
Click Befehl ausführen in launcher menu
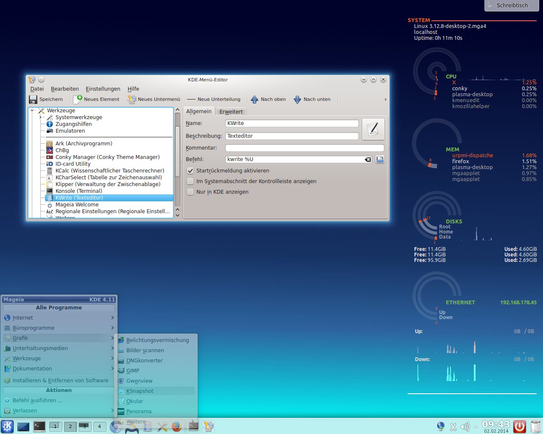(x=59, y=401)
